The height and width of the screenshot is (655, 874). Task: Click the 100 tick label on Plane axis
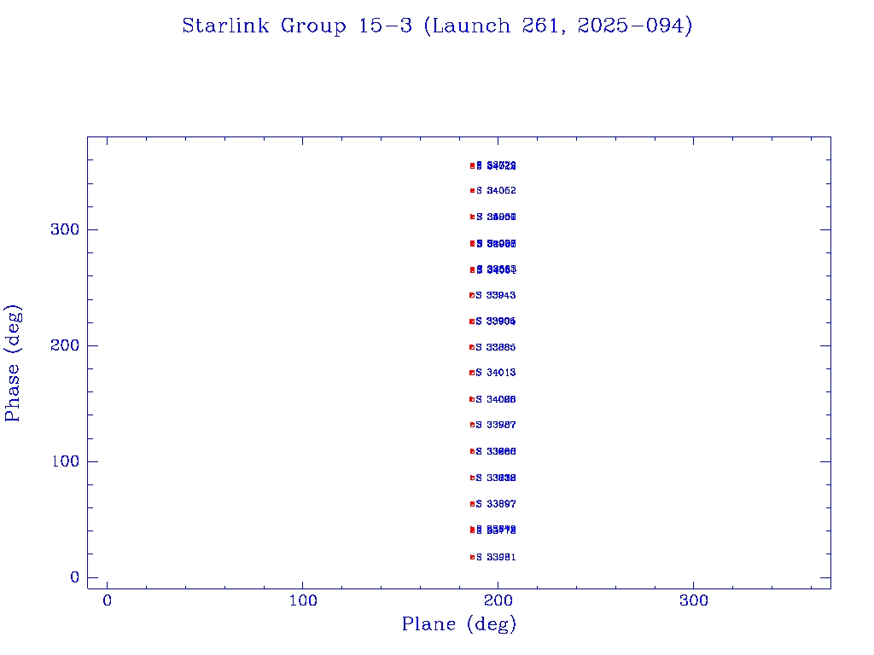click(x=302, y=601)
